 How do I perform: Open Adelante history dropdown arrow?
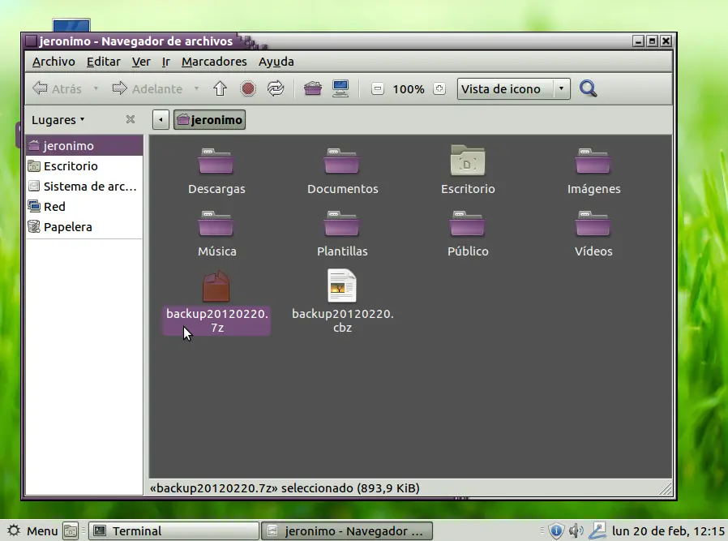coord(197,88)
